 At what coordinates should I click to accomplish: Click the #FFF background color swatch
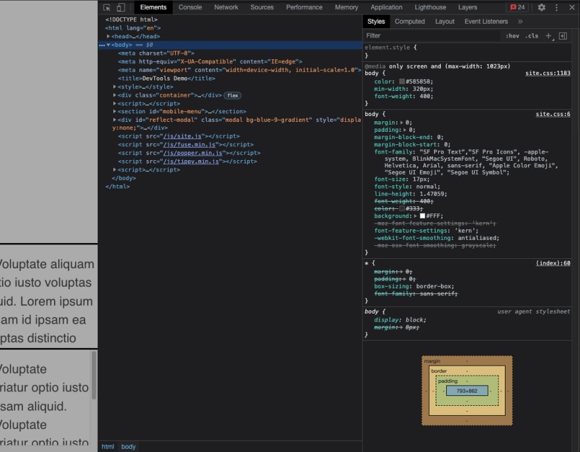coord(422,216)
